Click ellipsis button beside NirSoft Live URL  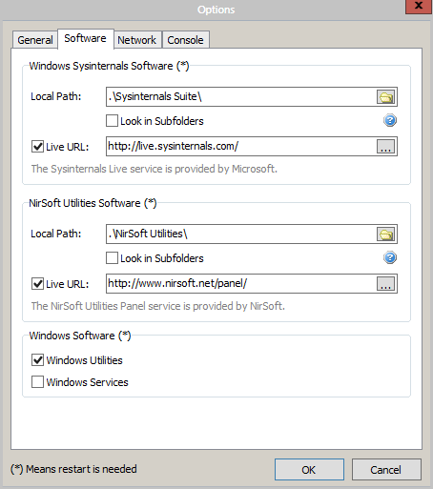(386, 284)
